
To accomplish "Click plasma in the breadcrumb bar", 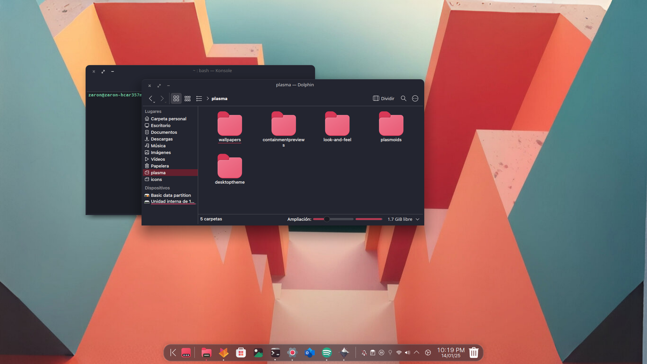I will [219, 98].
